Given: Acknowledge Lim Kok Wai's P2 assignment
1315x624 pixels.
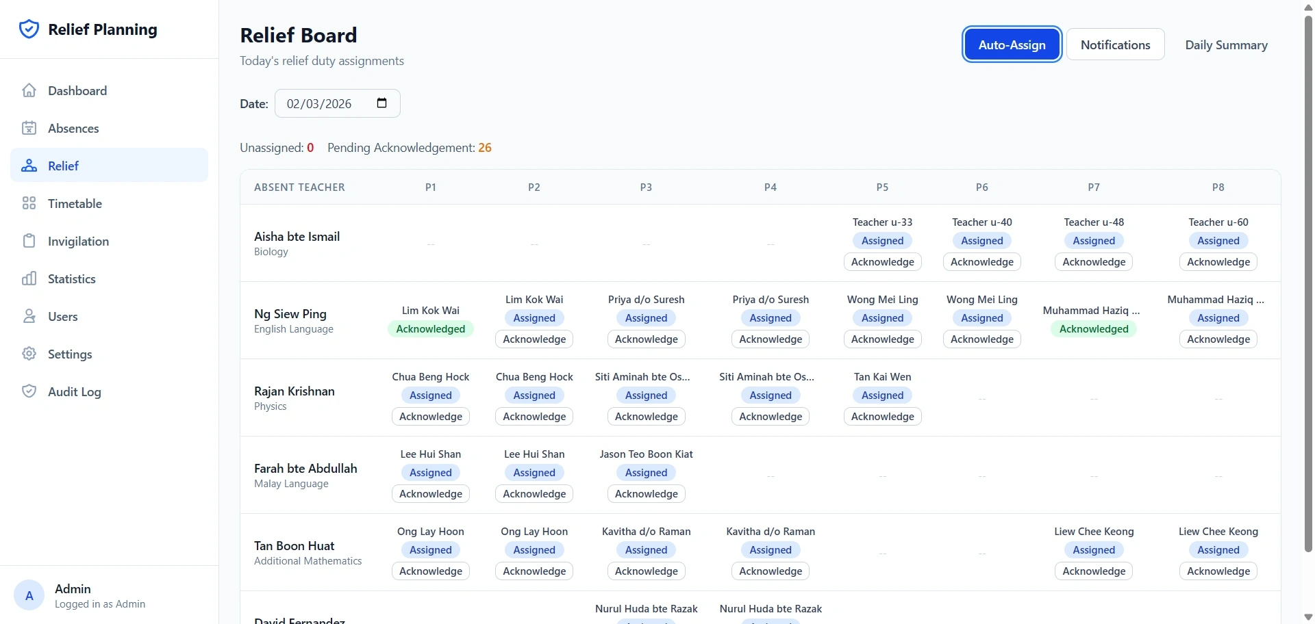Looking at the screenshot, I should pyautogui.click(x=534, y=339).
